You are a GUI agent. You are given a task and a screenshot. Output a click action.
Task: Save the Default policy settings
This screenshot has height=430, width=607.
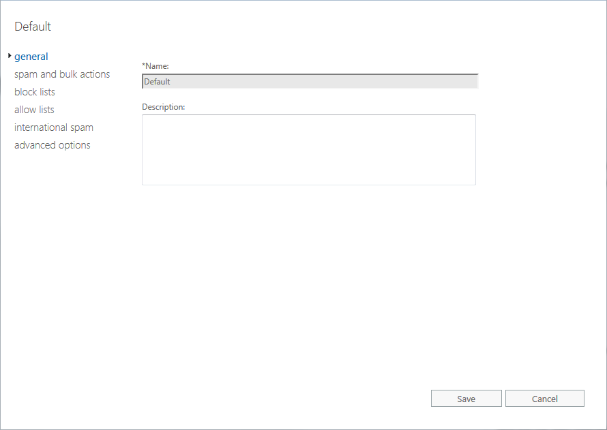click(x=466, y=399)
